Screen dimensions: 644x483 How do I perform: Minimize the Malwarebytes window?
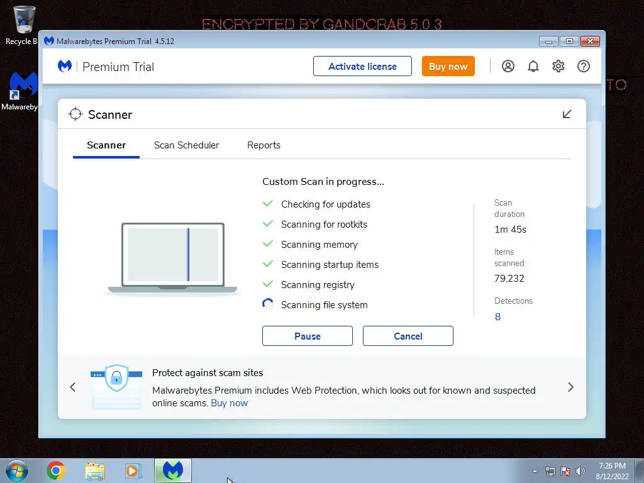click(x=548, y=41)
